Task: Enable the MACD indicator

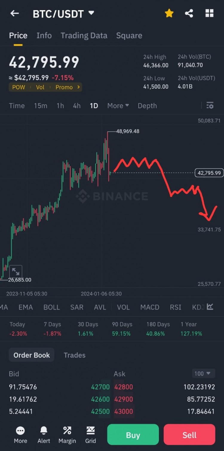Action: pos(150,307)
